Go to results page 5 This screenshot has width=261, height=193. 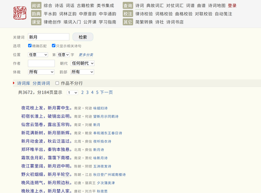click(x=97, y=93)
